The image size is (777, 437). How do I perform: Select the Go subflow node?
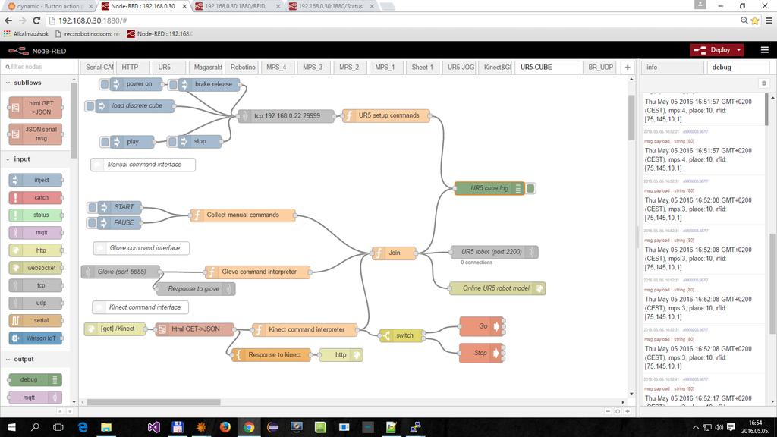pos(480,326)
